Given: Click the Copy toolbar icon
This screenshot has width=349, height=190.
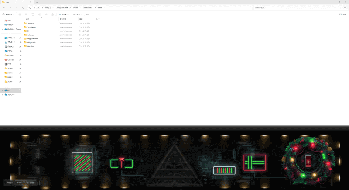Looking at the screenshot, I should pos(26,14).
